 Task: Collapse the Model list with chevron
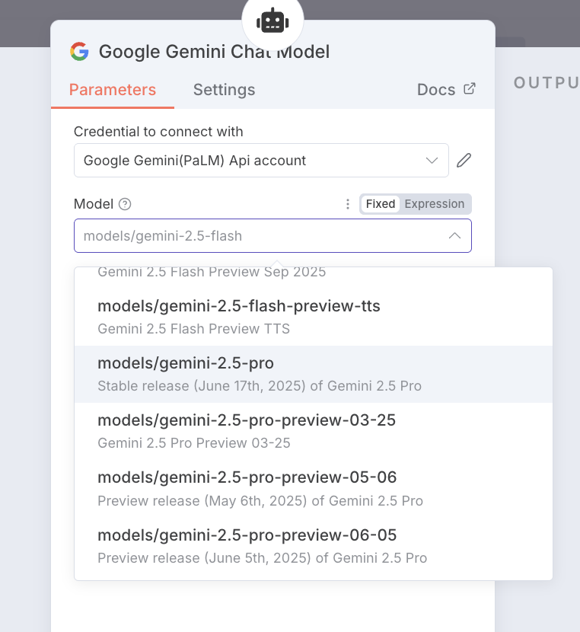454,236
